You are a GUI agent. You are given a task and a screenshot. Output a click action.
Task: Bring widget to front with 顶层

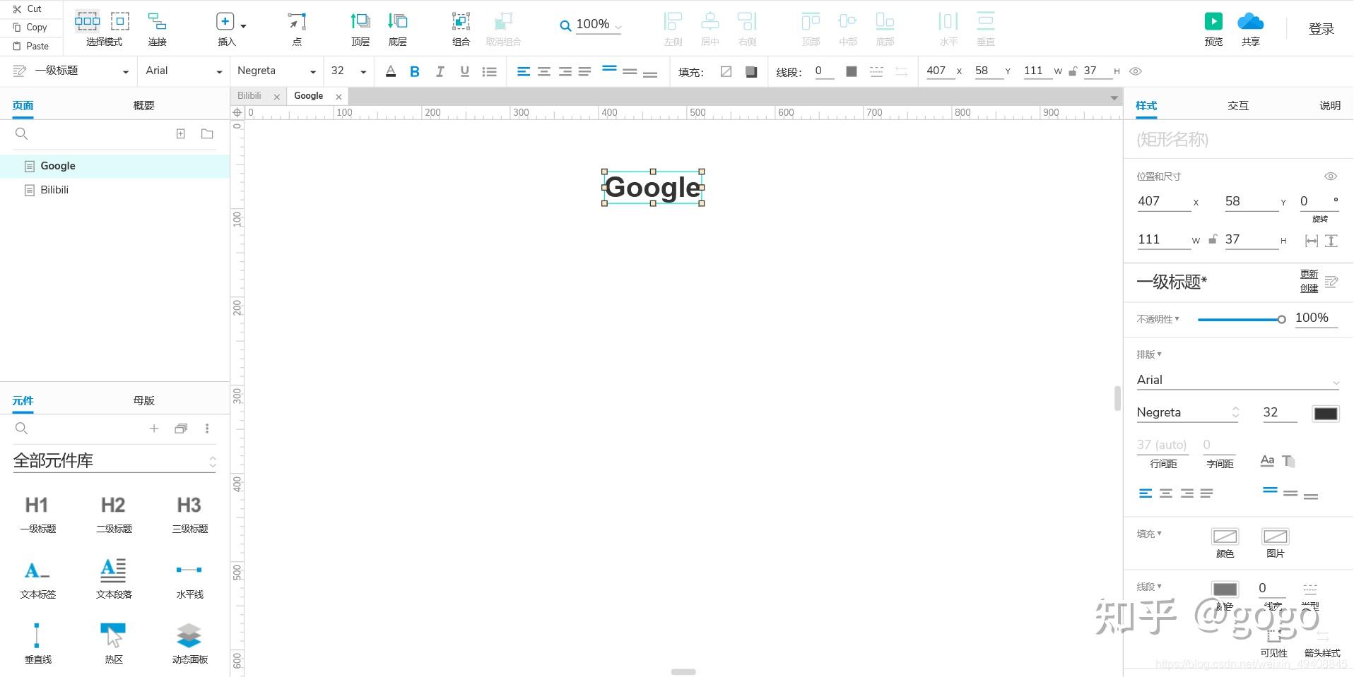[x=360, y=21]
